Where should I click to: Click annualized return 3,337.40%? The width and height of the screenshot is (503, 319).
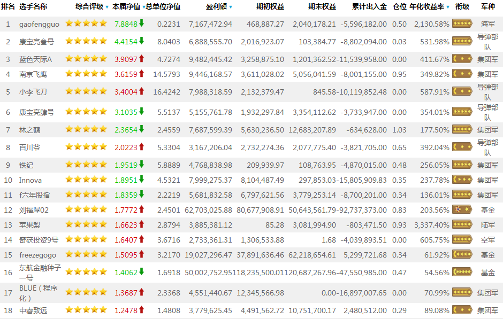pos(432,225)
